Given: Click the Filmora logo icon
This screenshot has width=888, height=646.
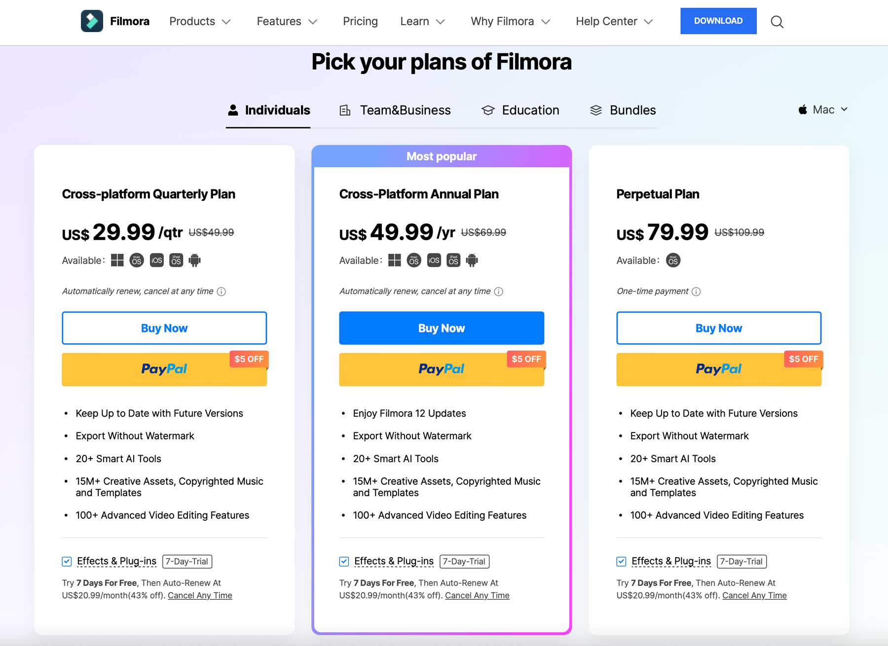Looking at the screenshot, I should (92, 21).
